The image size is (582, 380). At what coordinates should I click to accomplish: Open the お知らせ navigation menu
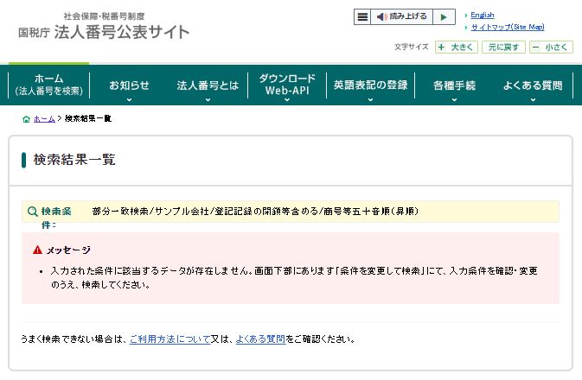click(x=129, y=85)
